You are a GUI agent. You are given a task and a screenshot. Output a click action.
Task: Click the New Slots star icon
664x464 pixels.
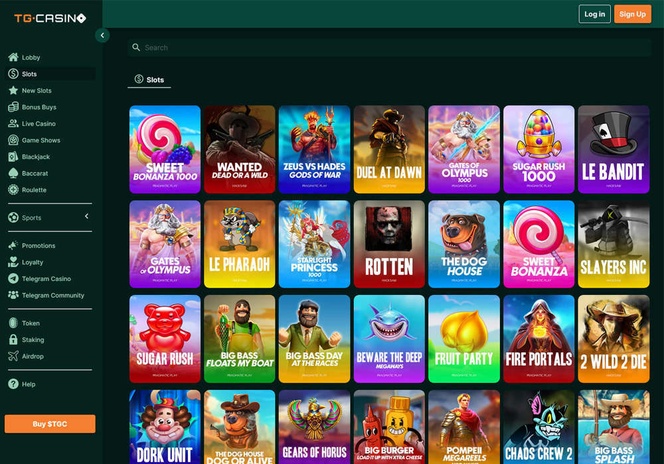13,90
